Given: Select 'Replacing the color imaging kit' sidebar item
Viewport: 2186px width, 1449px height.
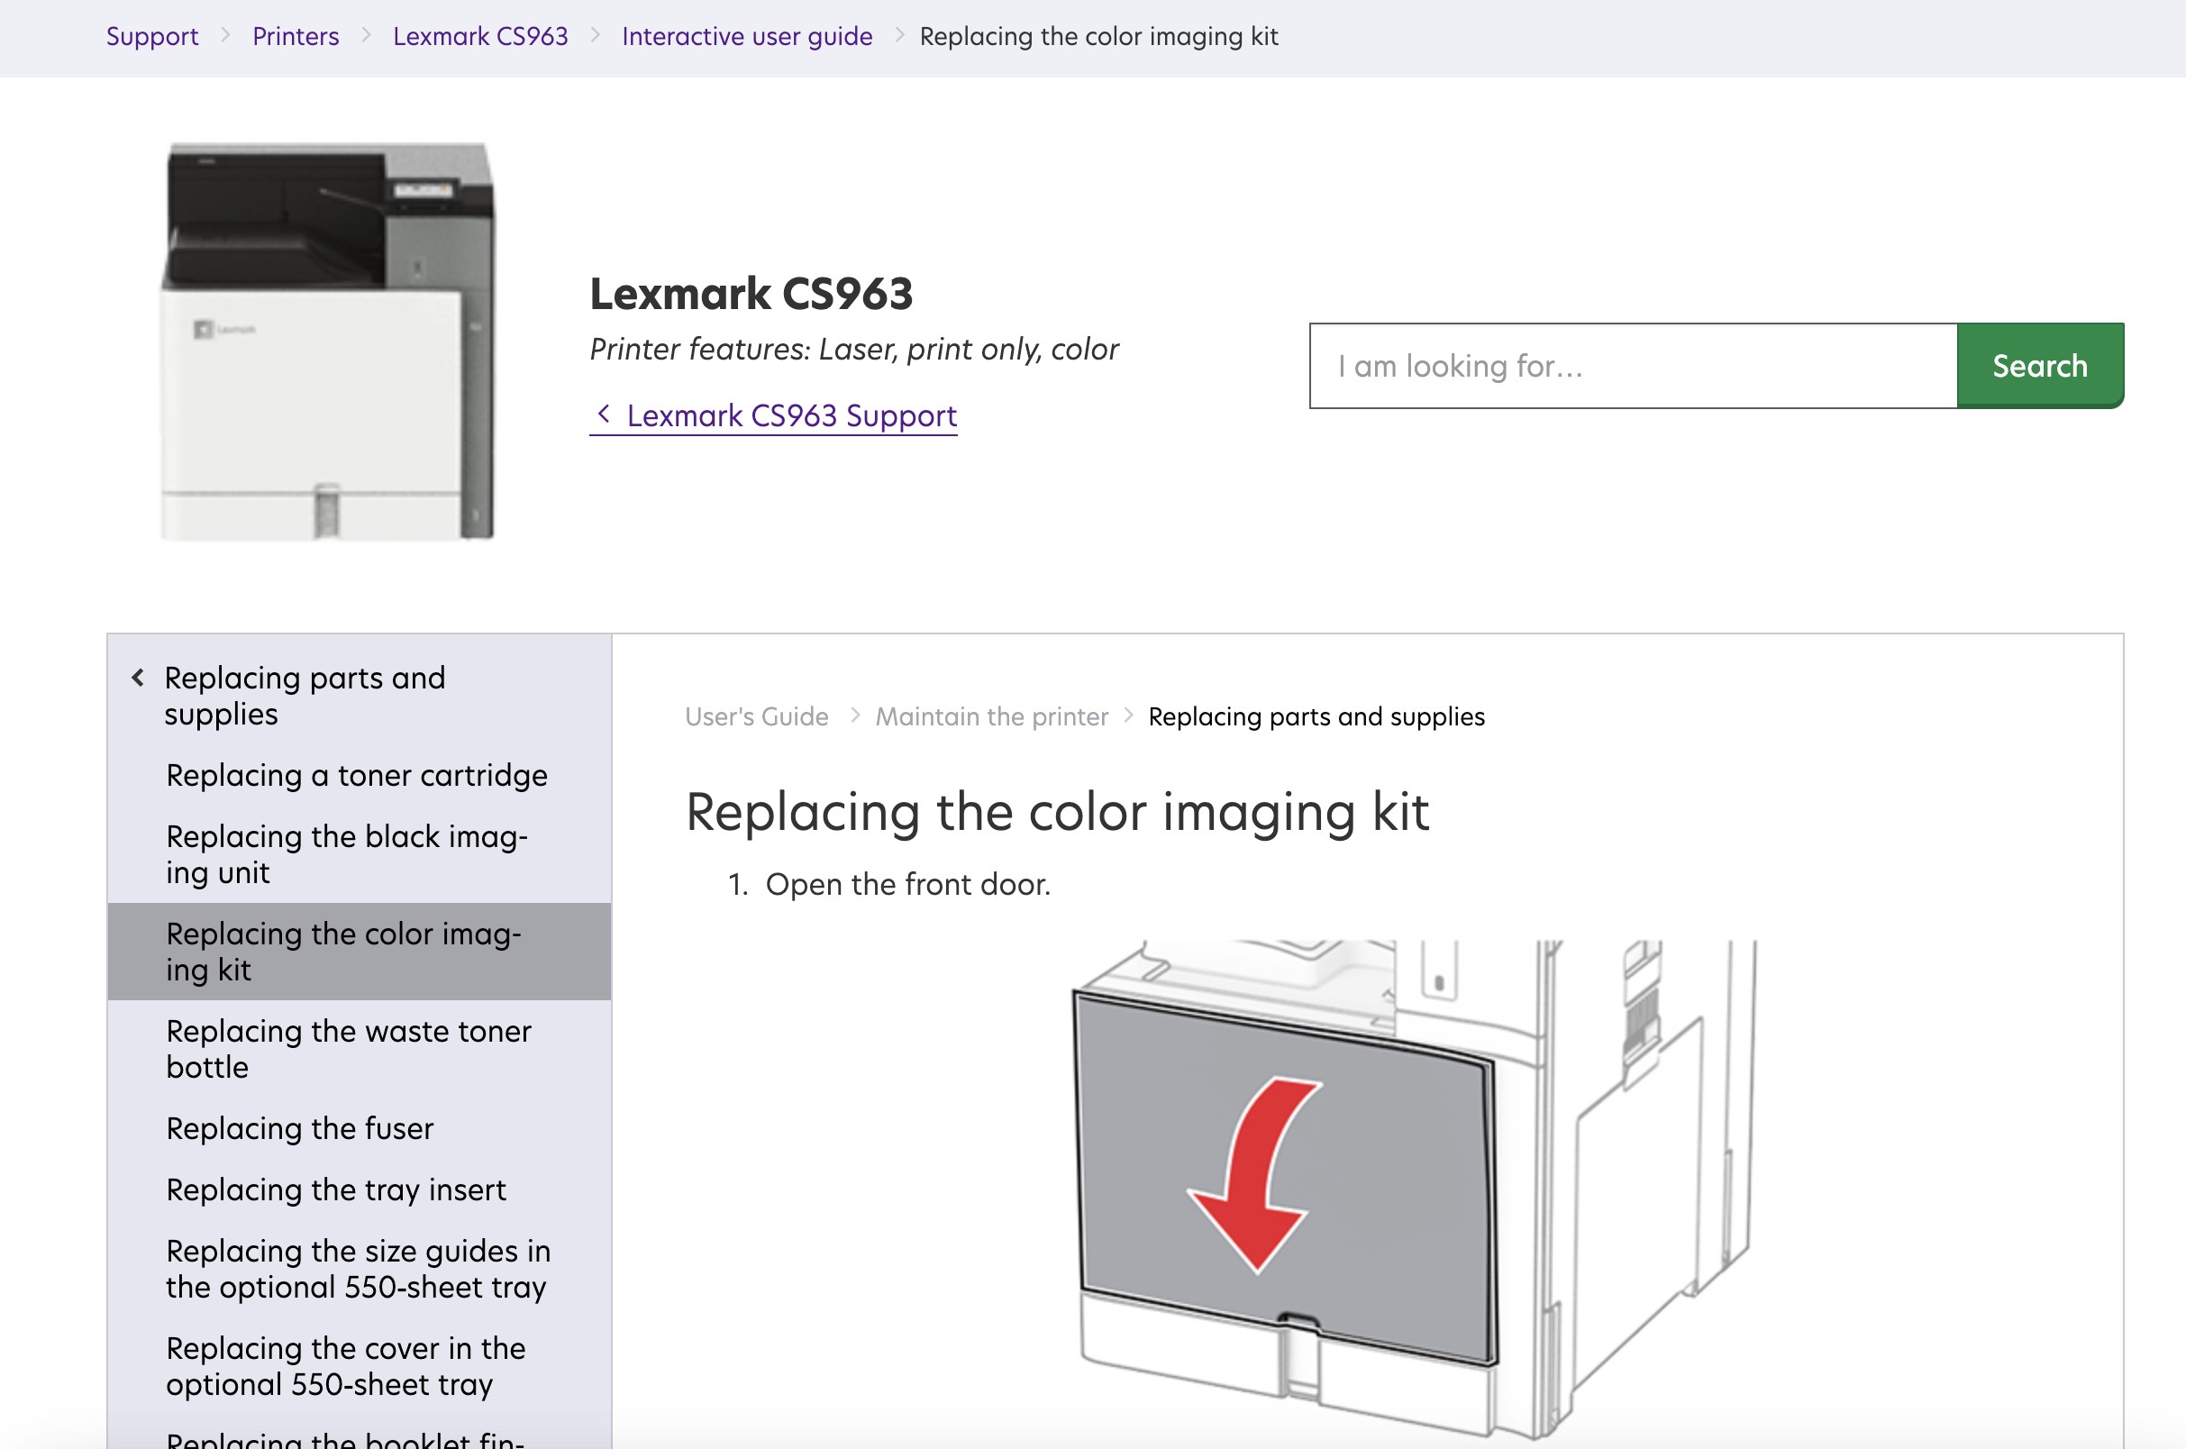Looking at the screenshot, I should (360, 952).
